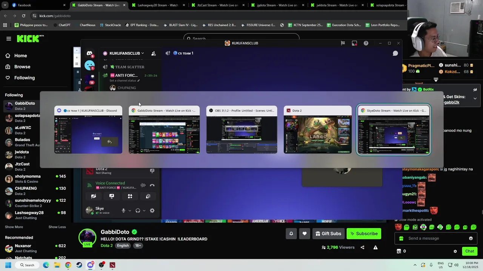Click the heart follow button for GabbiDoto
This screenshot has height=271, width=483.
point(305,234)
